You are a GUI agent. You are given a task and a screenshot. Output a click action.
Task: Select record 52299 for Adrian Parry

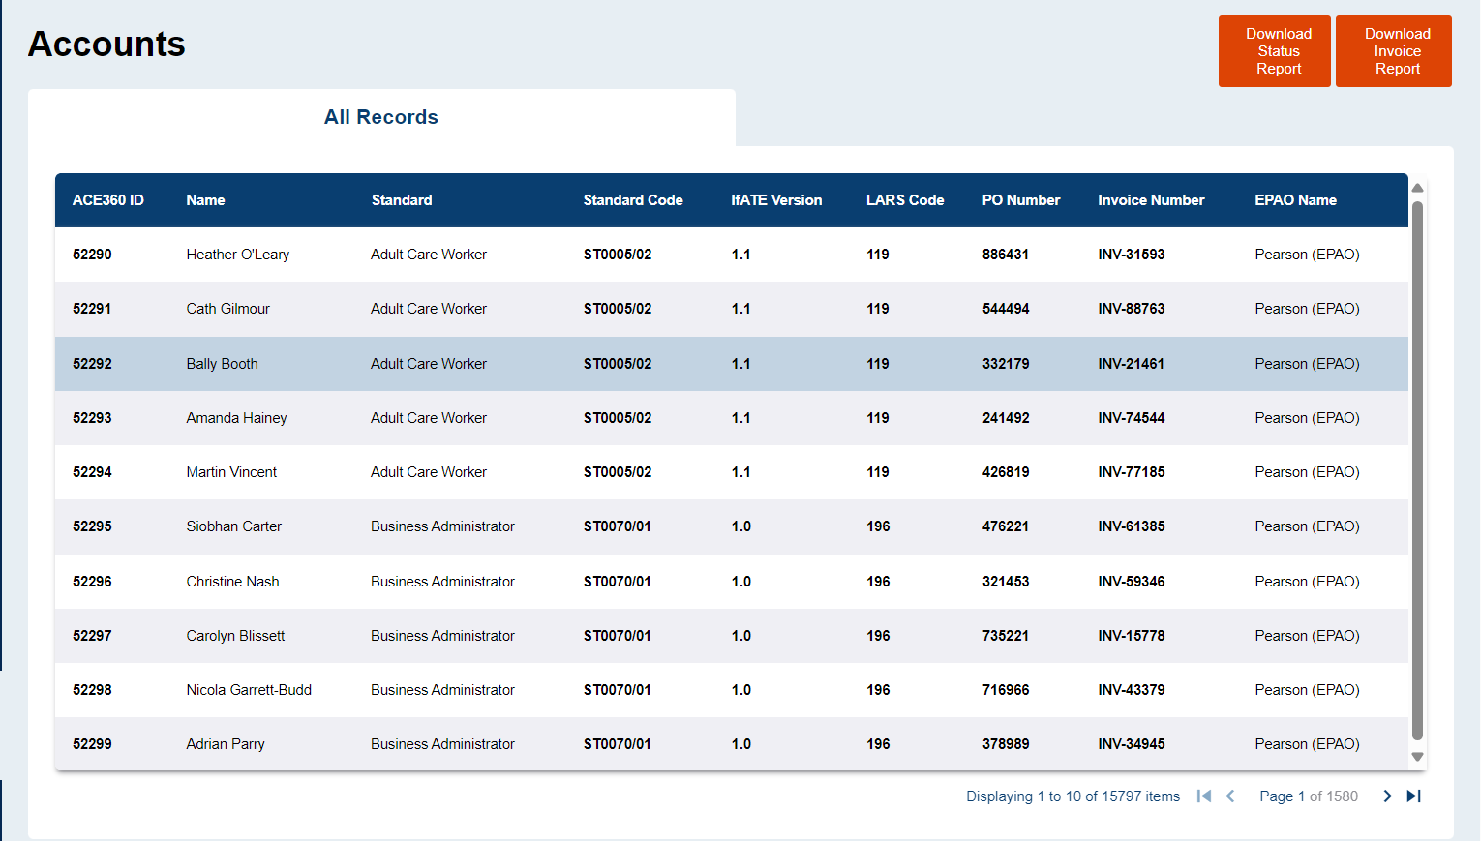click(92, 744)
